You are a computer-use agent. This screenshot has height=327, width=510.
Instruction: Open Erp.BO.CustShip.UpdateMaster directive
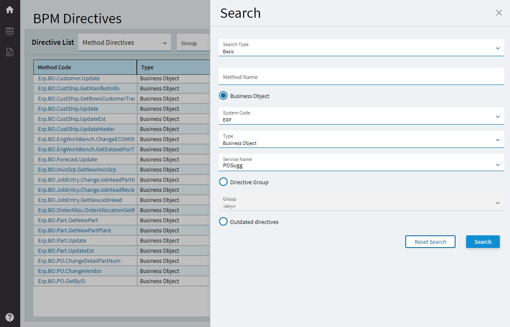pyautogui.click(x=76, y=129)
